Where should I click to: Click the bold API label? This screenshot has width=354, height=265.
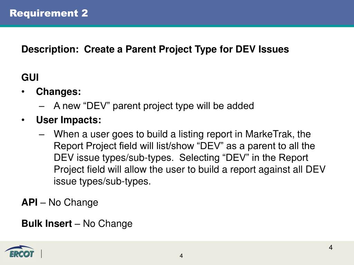click(x=29, y=202)
